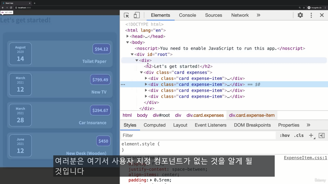Toggle the .cls class editor button
328x184 pixels.
click(299, 135)
